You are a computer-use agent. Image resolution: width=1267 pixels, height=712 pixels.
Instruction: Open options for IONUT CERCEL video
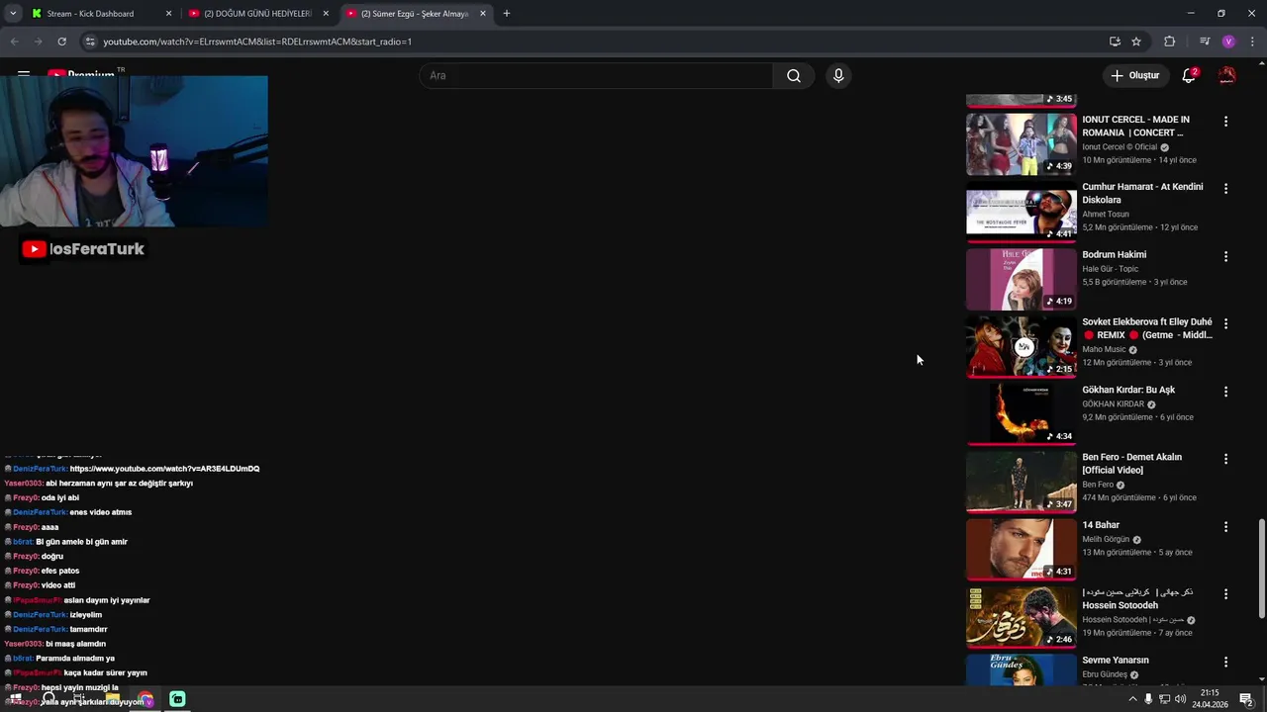pos(1225,122)
